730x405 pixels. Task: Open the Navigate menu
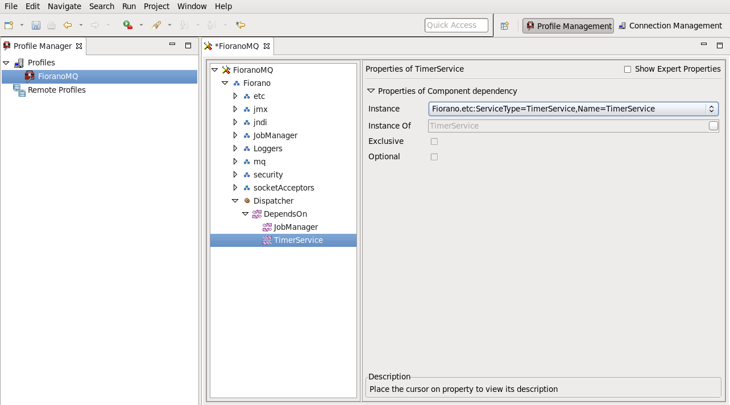click(64, 6)
